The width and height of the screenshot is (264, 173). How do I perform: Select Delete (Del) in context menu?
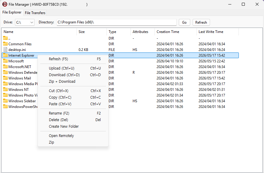(x=73, y=120)
